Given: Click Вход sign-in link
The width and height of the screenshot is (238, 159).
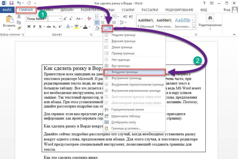Looking at the screenshot, I should tap(227, 10).
